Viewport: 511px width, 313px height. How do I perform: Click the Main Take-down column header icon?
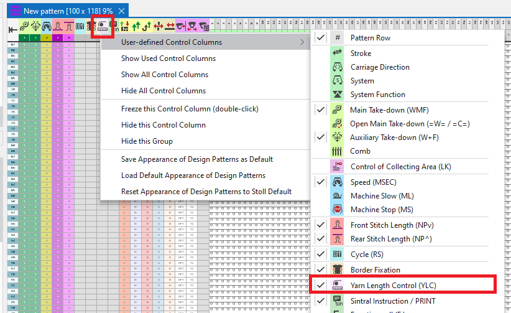tap(24, 27)
